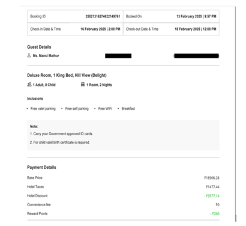Click the Free WiFi inclusion
The width and height of the screenshot is (246, 226).
105,109
